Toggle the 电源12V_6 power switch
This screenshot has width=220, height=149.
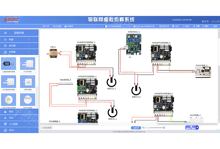136,90
